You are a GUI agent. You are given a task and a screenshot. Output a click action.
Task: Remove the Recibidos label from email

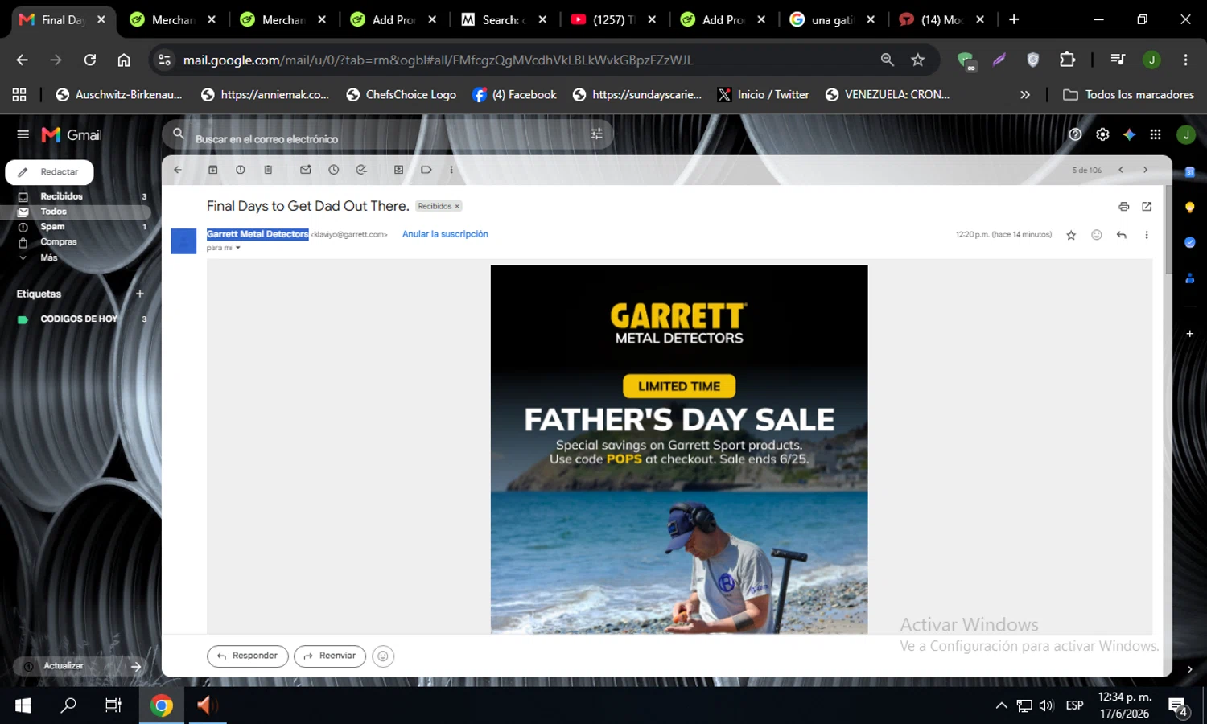457,206
